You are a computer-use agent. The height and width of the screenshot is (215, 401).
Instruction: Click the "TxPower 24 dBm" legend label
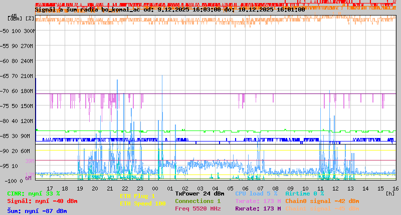[199, 193]
